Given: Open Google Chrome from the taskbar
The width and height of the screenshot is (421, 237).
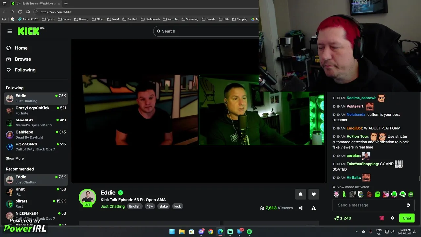Looking at the screenshot, I should coord(210,232).
